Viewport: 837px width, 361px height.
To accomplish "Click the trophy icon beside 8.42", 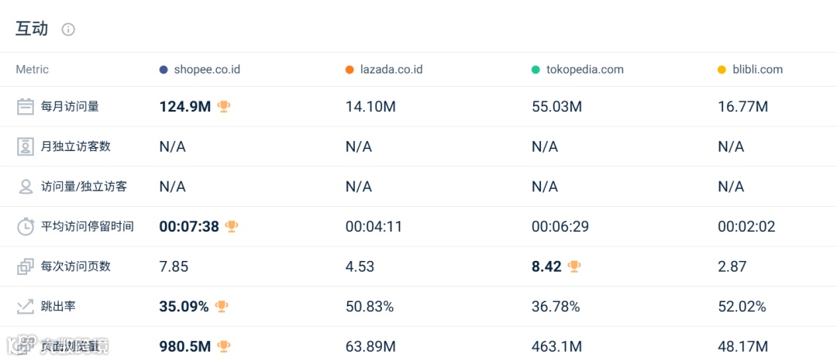I will tap(574, 266).
